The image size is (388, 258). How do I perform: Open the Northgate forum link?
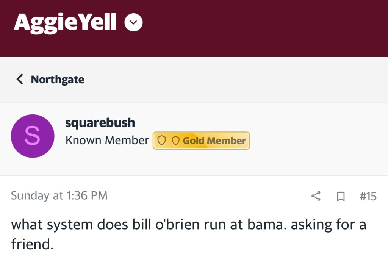click(x=57, y=80)
